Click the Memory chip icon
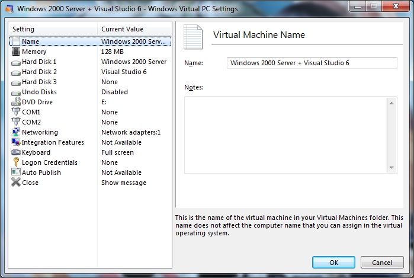This screenshot has height=278, width=414. [x=16, y=52]
